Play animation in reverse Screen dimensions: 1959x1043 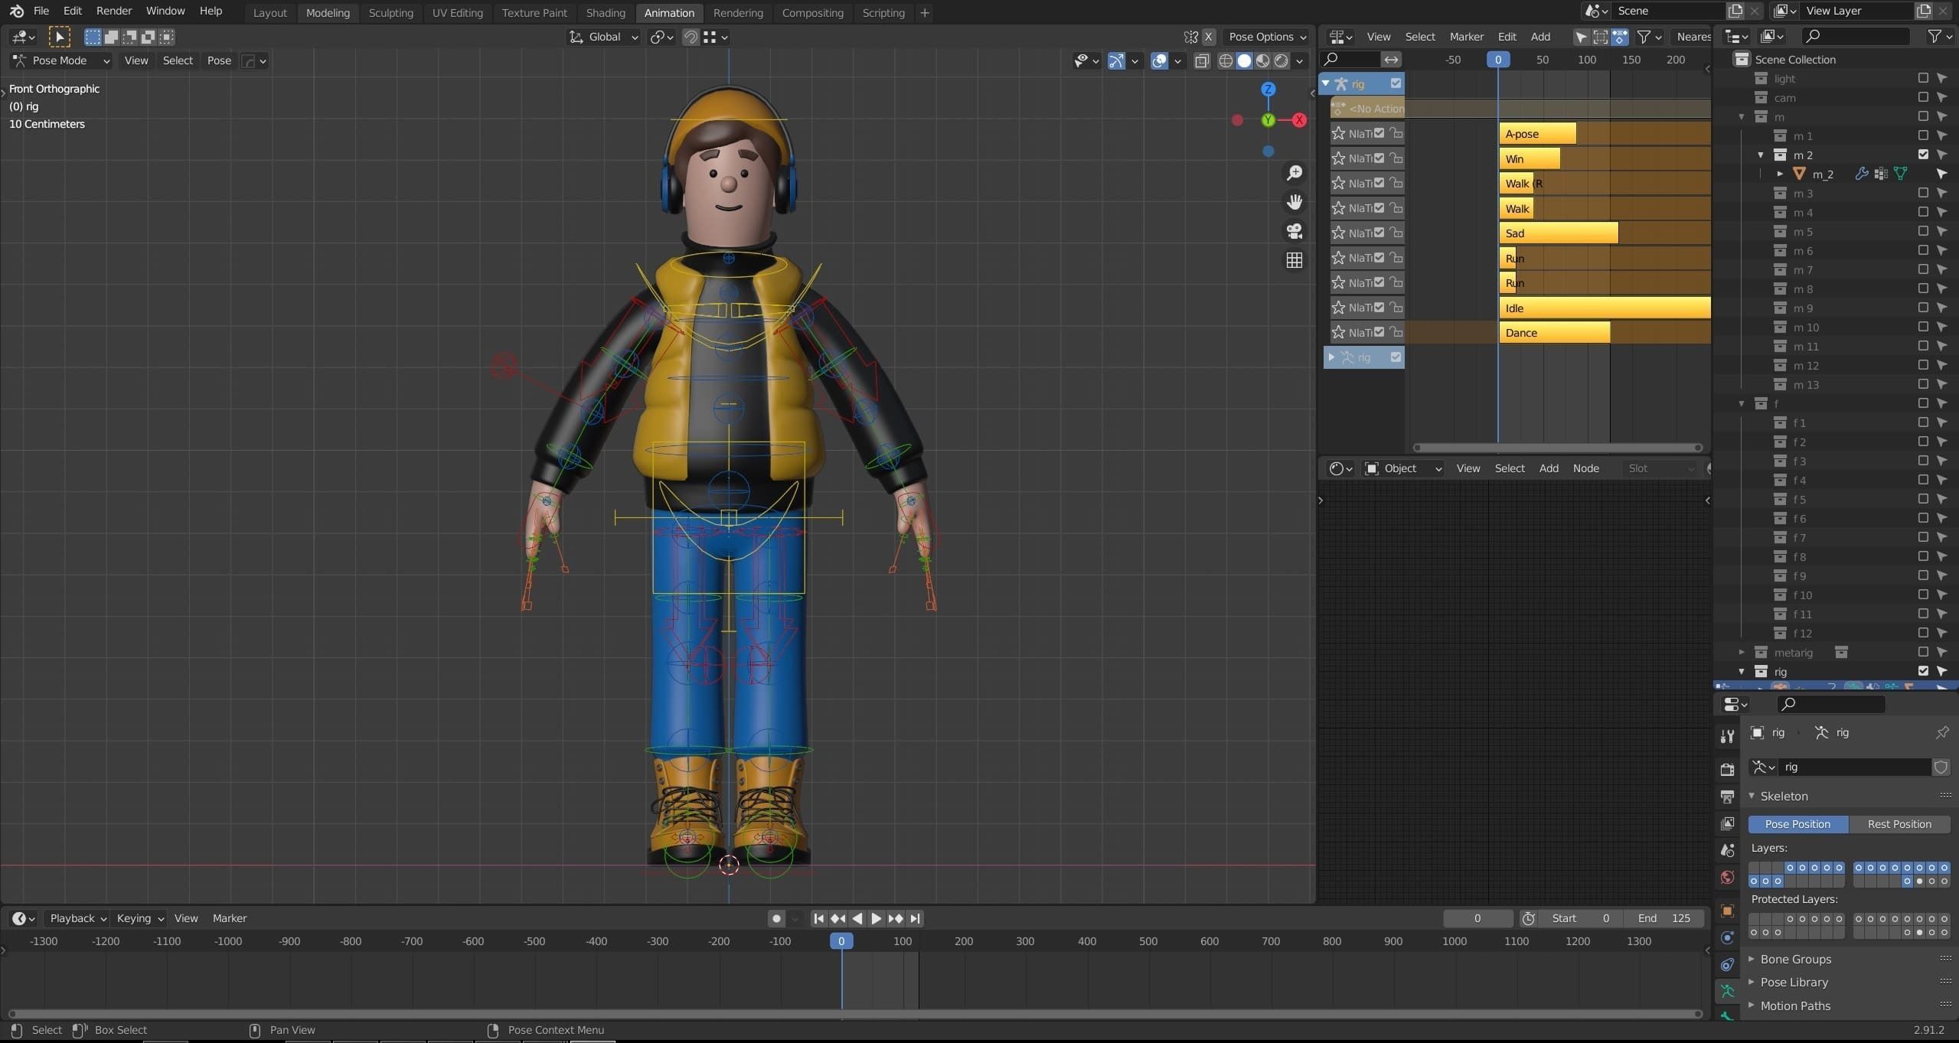857,918
